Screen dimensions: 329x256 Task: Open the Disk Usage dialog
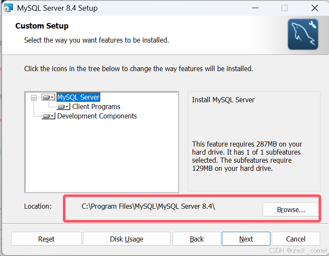127,239
